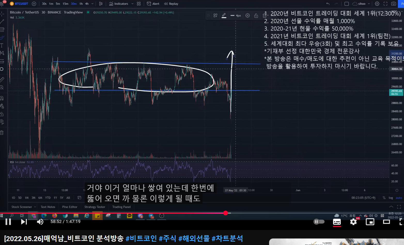The height and width of the screenshot is (245, 404).
Task: Open the Text Notes tab
Action: (48, 207)
